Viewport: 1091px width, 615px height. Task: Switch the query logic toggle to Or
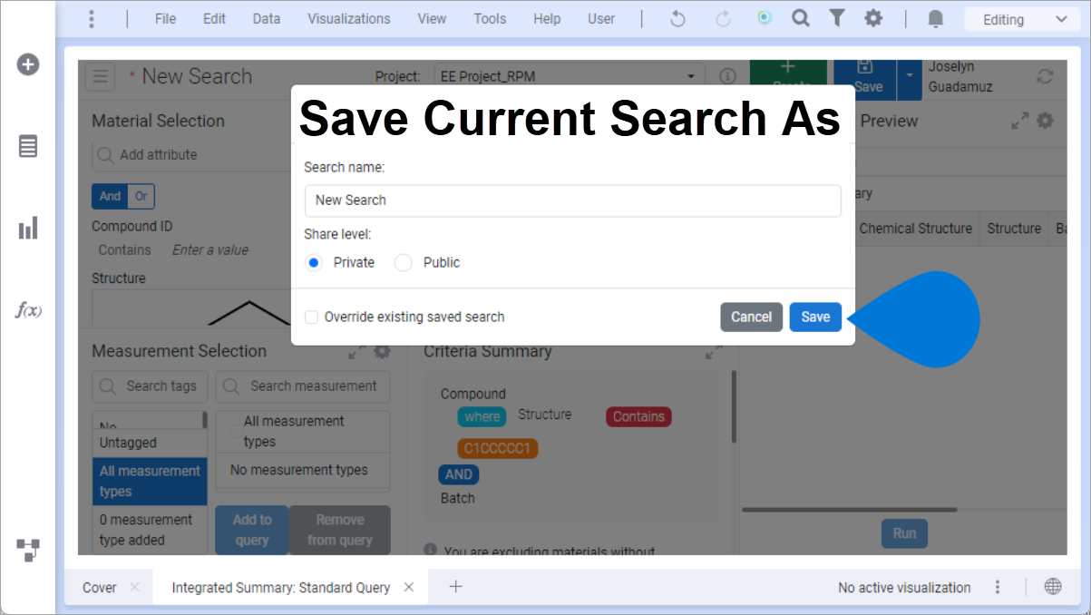coord(141,196)
